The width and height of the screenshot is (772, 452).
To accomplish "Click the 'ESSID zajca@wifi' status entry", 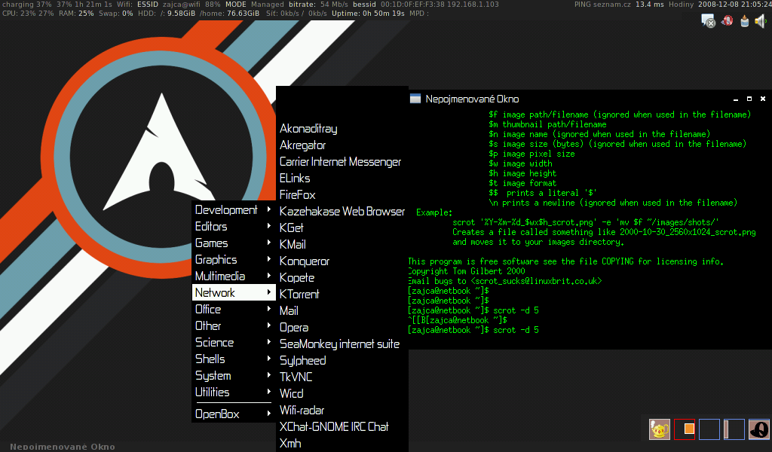I will pyautogui.click(x=168, y=5).
